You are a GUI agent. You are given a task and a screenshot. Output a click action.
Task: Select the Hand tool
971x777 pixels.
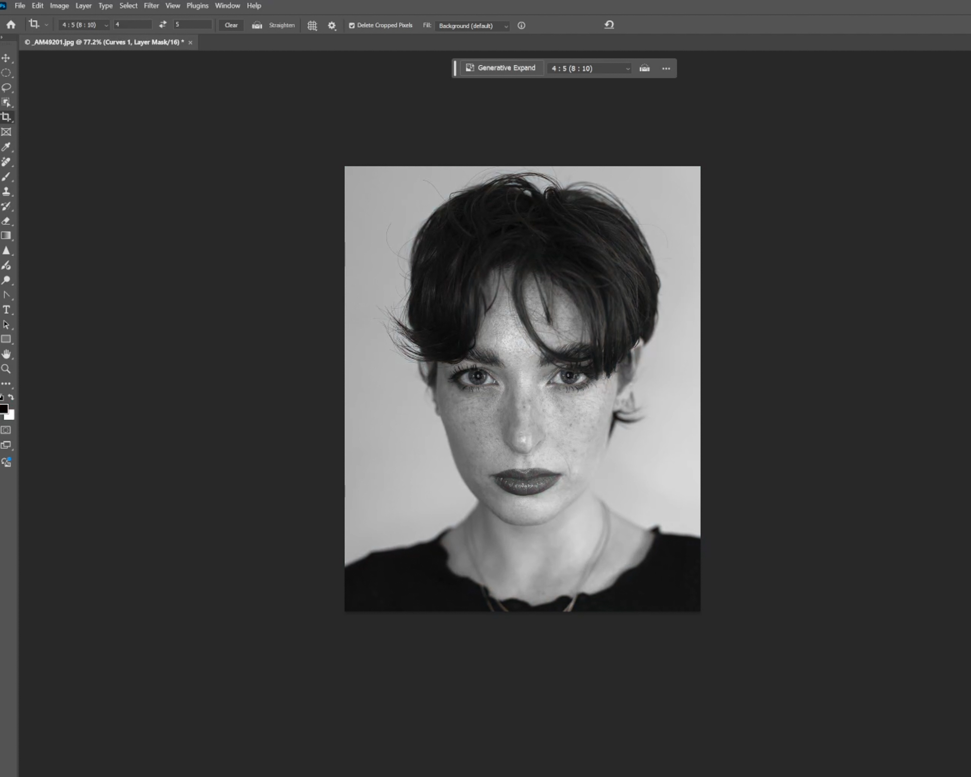click(6, 354)
